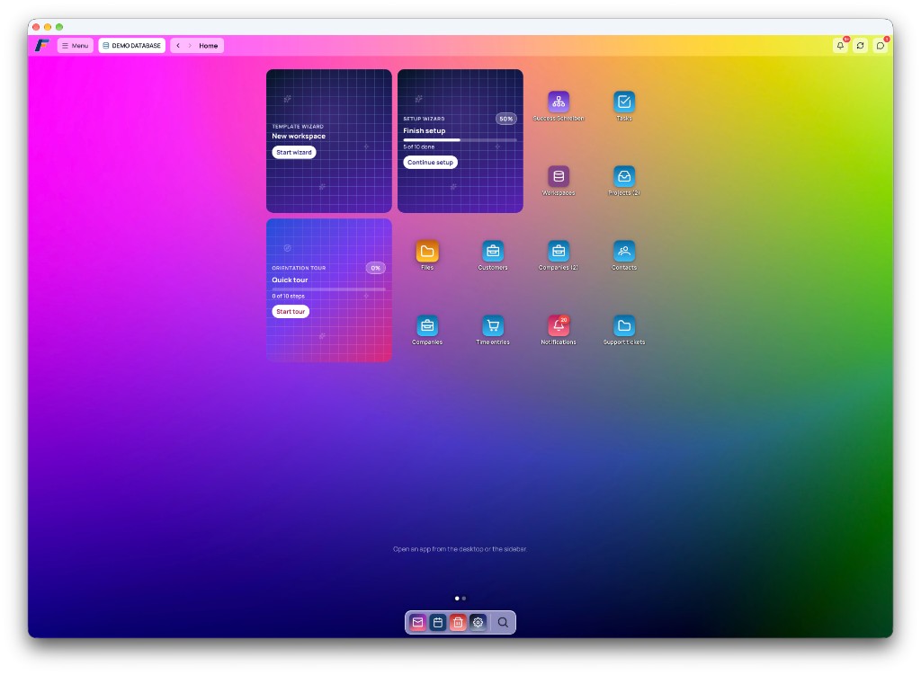Open the bell notifications icon in top bar
The width and height of the screenshot is (921, 675).
coord(841,45)
